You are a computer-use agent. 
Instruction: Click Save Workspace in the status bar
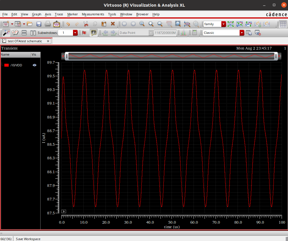coord(28,239)
